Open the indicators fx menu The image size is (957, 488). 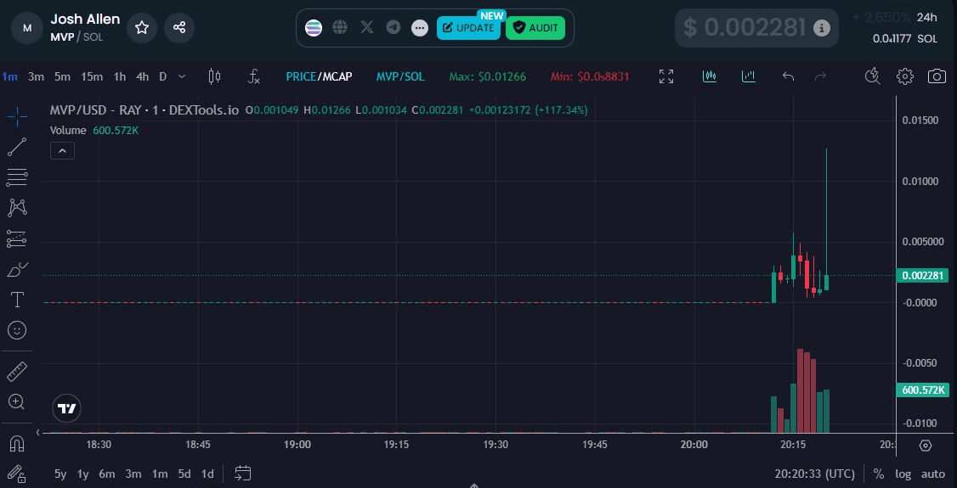coord(254,76)
